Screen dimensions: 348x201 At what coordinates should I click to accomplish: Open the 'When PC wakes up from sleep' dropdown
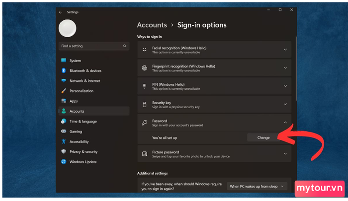tap(257, 187)
